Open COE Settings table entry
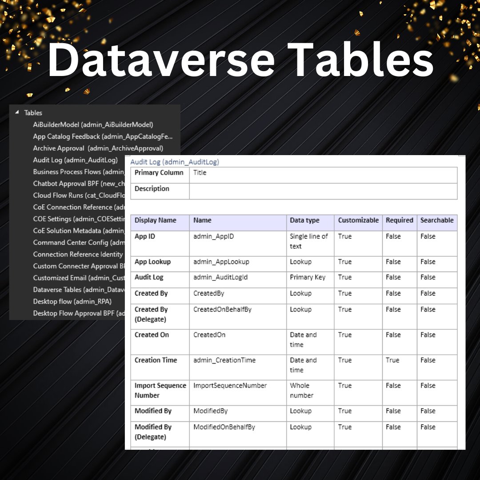480x480 pixels. 79,219
